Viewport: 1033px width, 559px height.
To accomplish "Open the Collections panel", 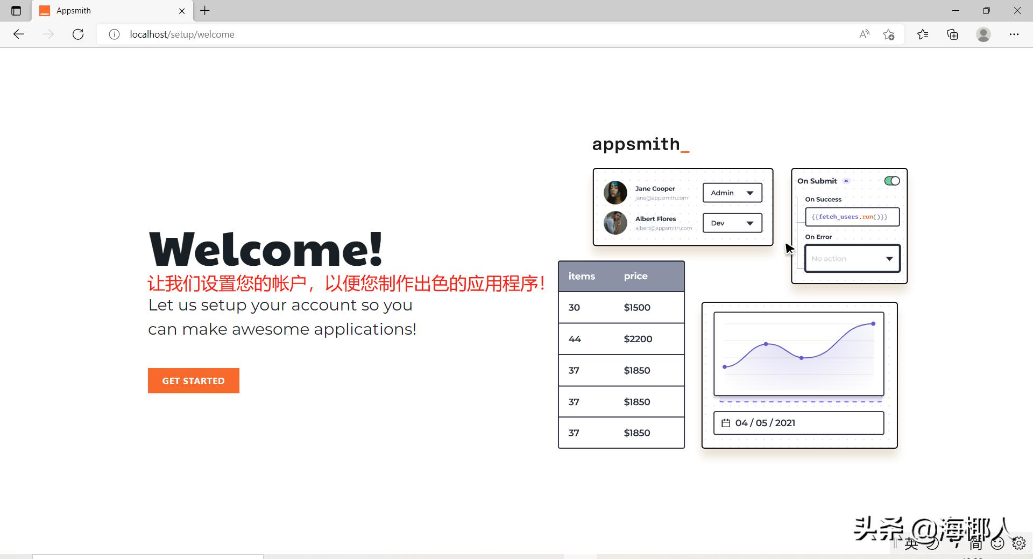I will (952, 34).
